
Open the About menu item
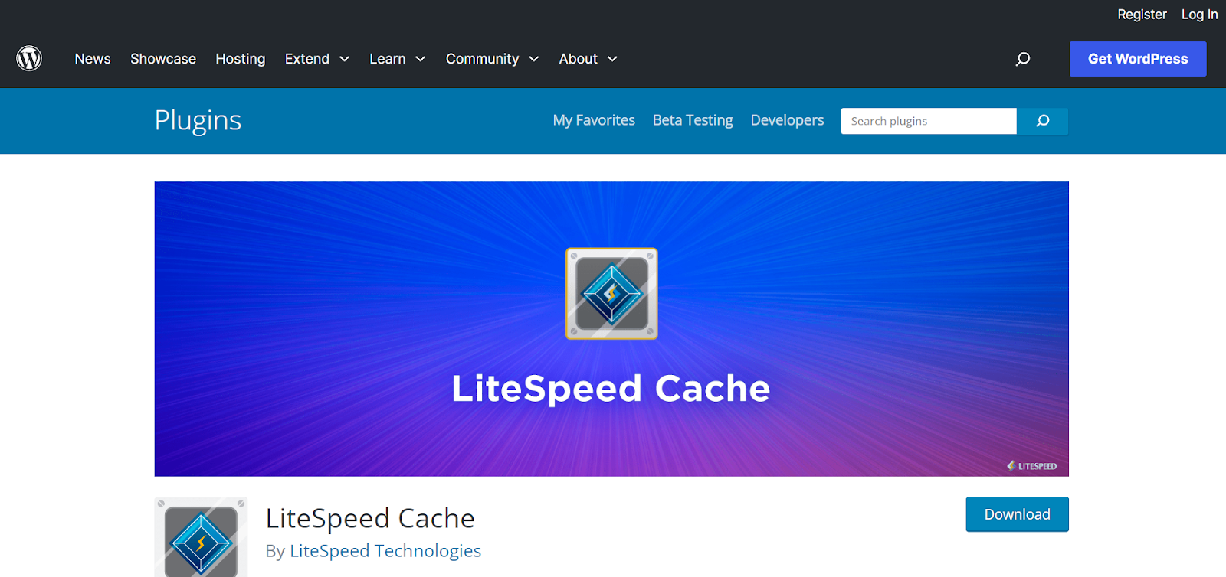[579, 59]
